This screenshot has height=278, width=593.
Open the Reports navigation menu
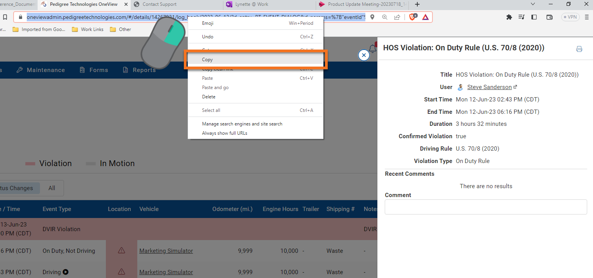tap(139, 70)
